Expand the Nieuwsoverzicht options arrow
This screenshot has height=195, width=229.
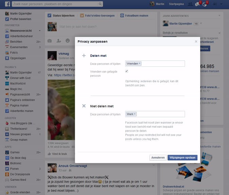tap(40, 31)
